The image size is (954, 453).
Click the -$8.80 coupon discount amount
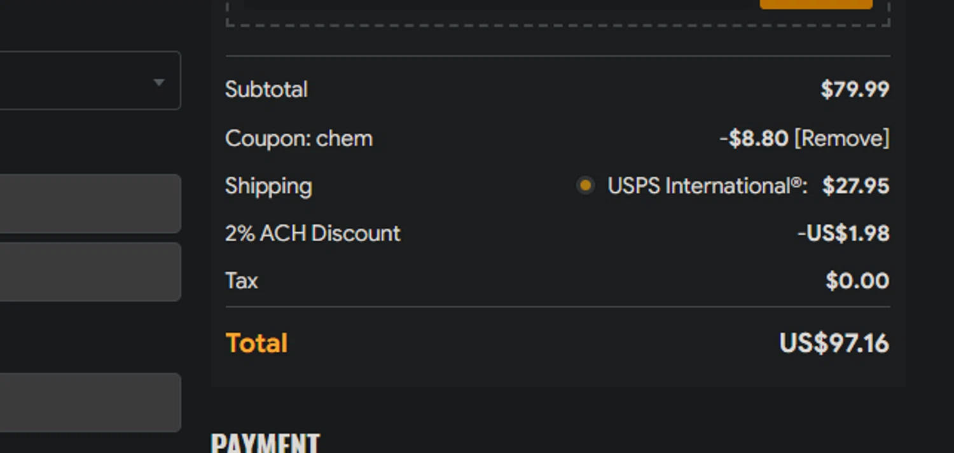click(x=754, y=139)
